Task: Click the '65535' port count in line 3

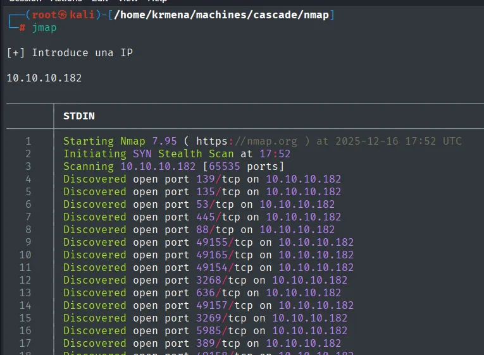Action: click(225, 166)
